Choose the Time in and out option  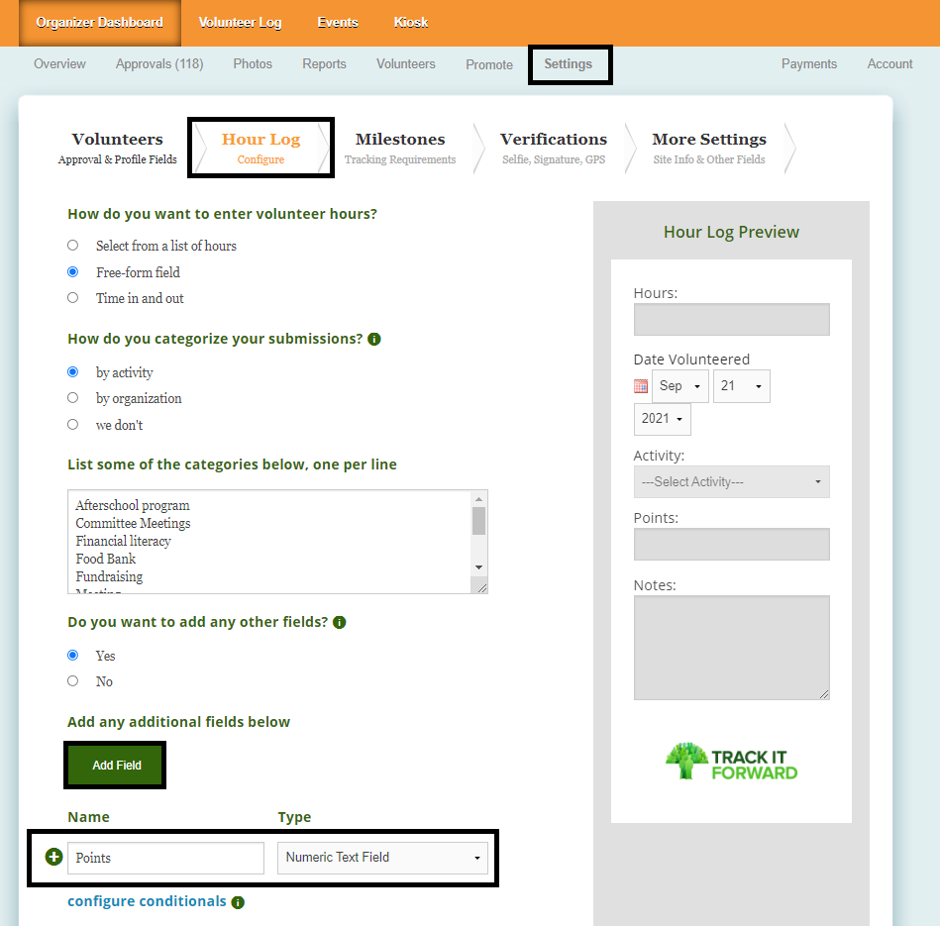point(72,298)
